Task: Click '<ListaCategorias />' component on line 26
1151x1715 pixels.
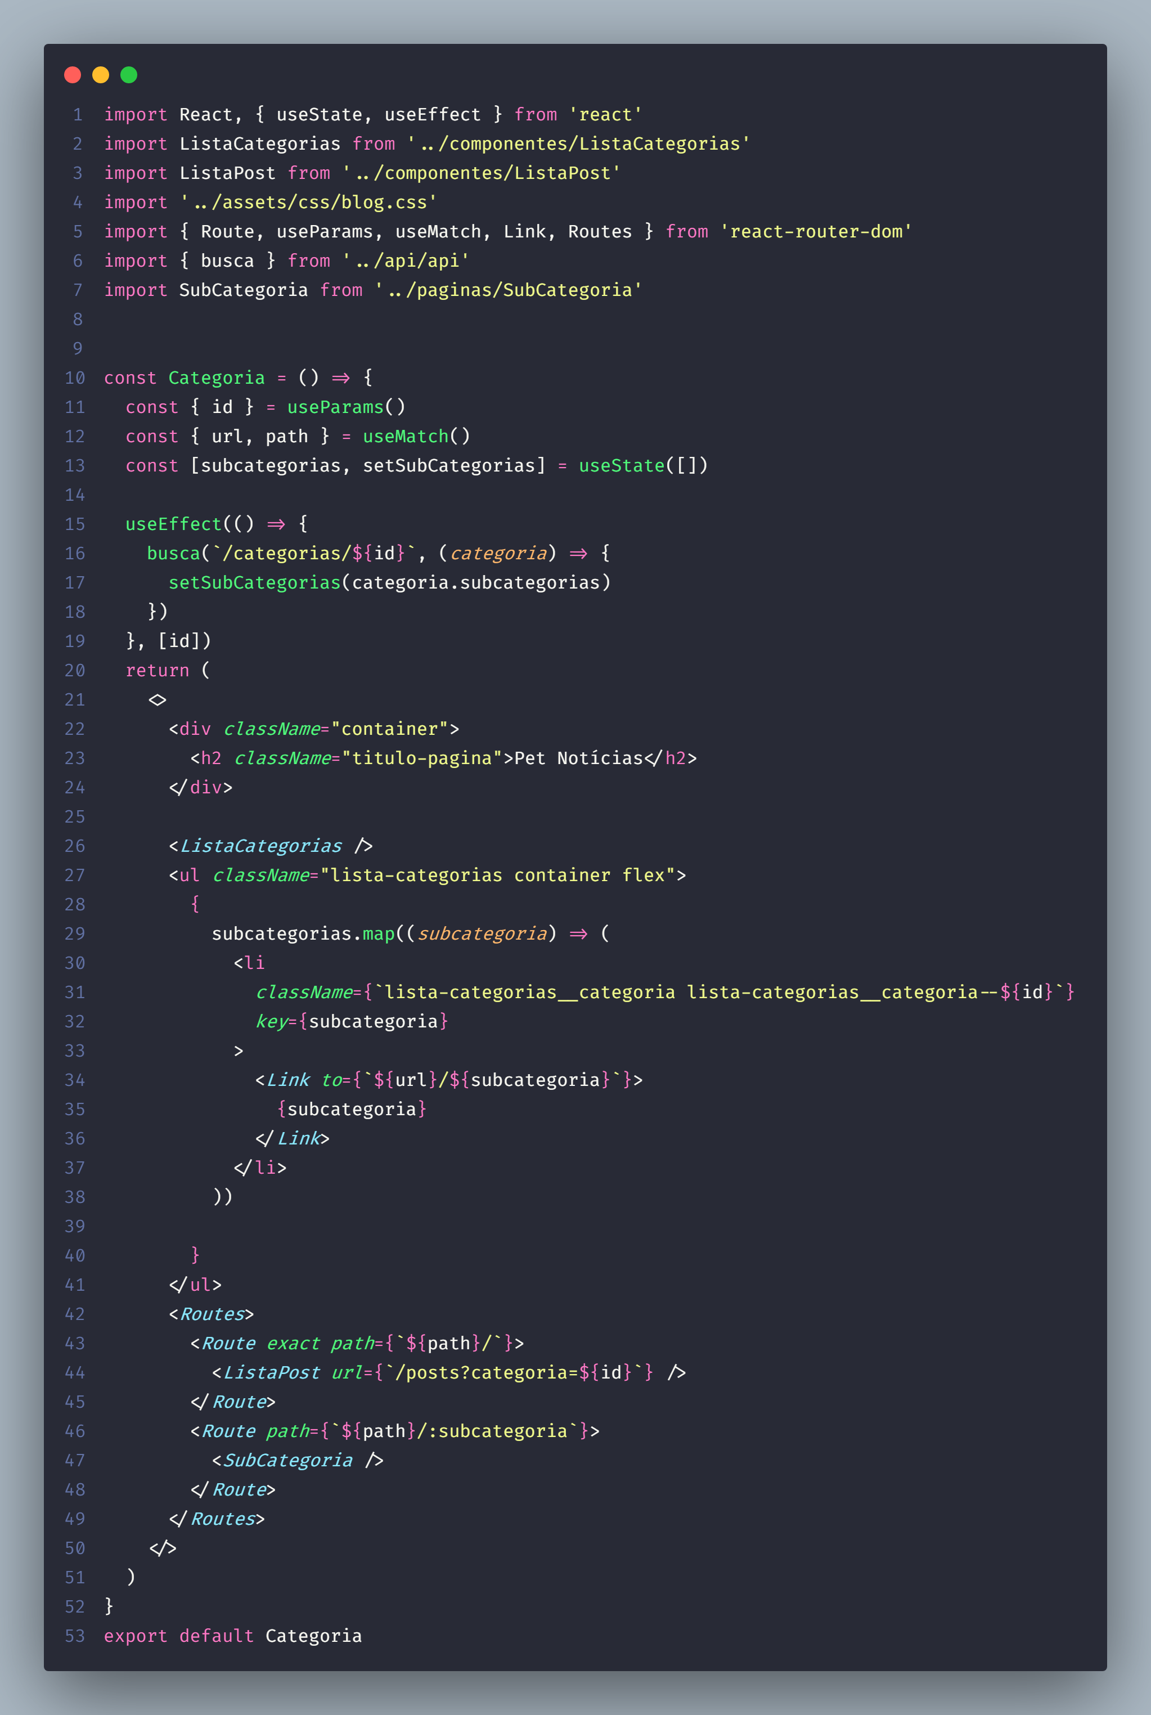Action: pos(271,846)
